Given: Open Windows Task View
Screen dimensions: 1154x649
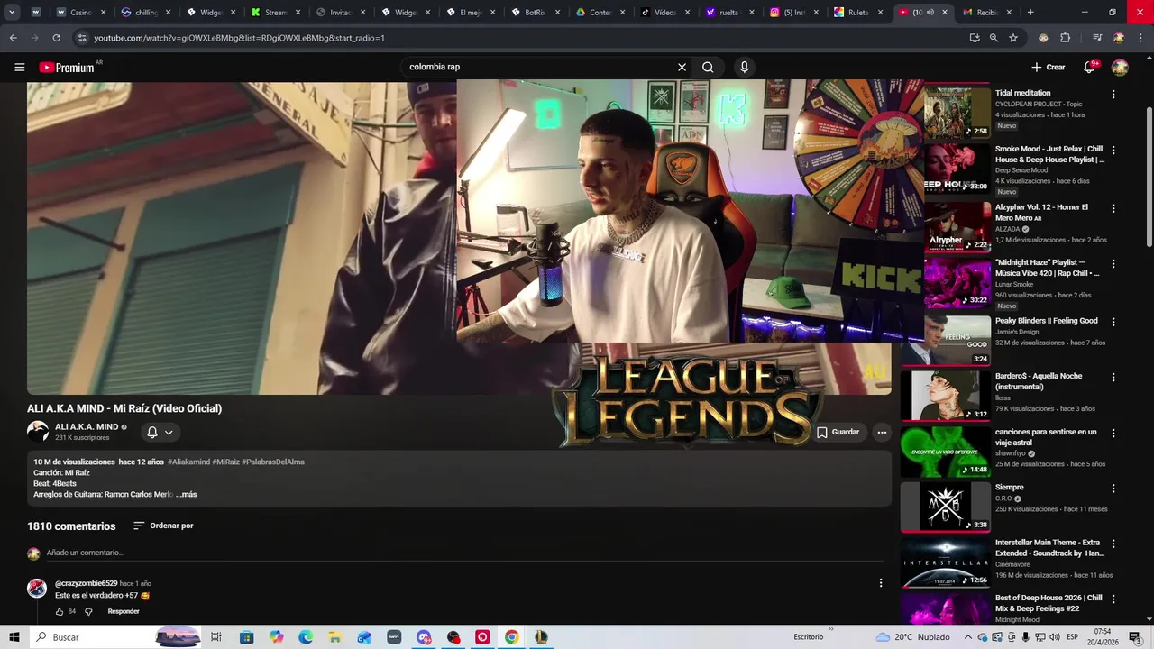Looking at the screenshot, I should click(x=216, y=637).
